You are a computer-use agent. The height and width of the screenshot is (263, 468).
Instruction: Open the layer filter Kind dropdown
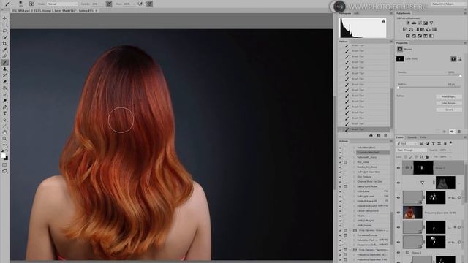pos(407,143)
